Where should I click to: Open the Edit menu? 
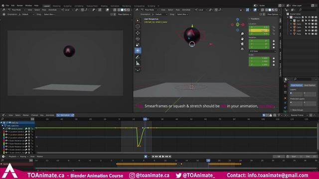tap(13, 5)
